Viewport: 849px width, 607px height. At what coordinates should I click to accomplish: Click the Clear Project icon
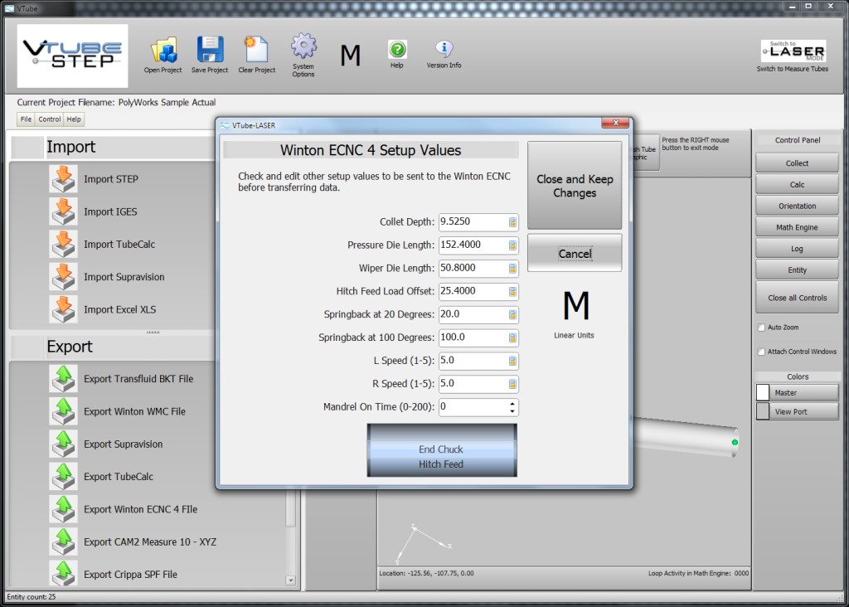pos(256,50)
